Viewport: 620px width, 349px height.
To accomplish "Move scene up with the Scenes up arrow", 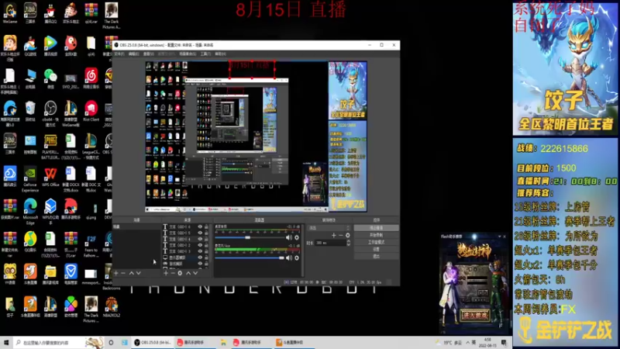I will (x=131, y=273).
